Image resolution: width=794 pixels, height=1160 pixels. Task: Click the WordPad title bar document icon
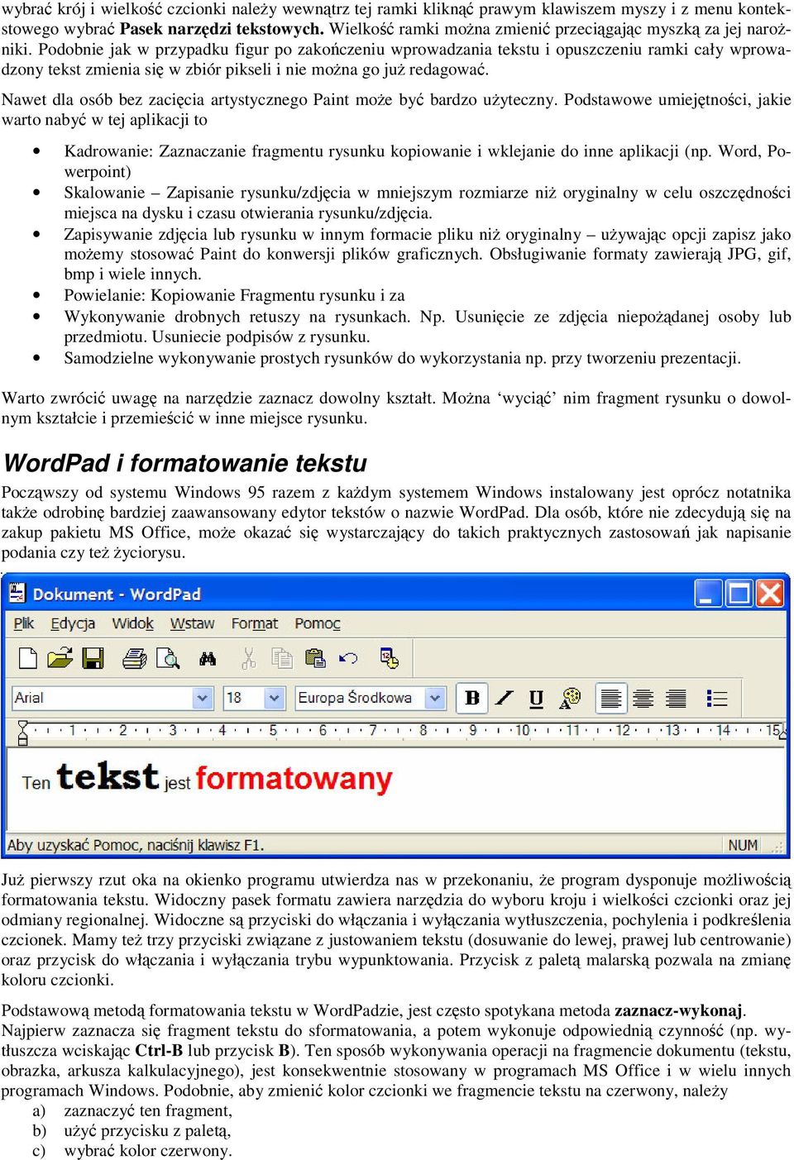click(x=17, y=594)
